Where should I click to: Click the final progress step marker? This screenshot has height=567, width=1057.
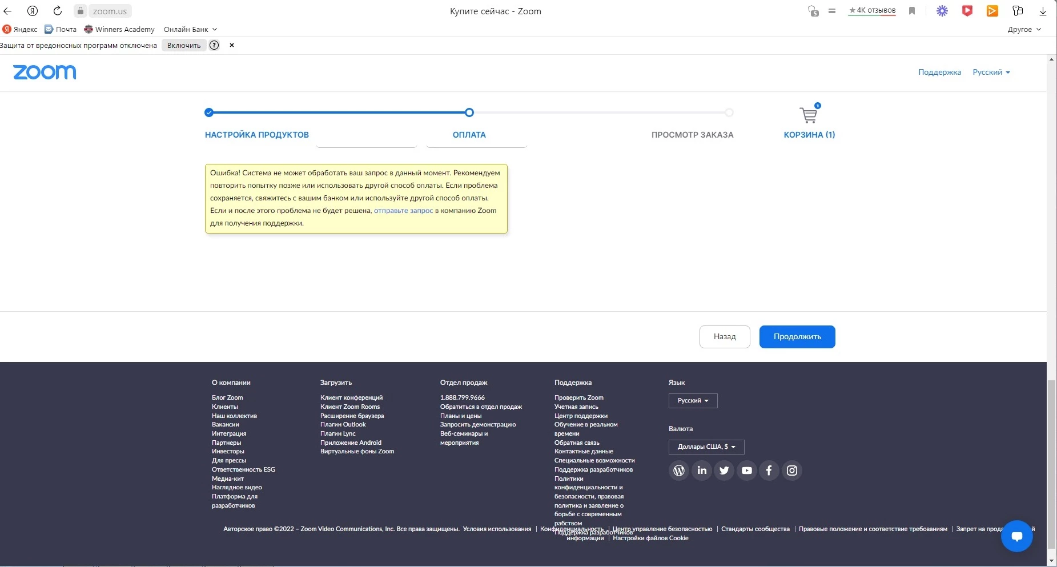click(x=729, y=112)
